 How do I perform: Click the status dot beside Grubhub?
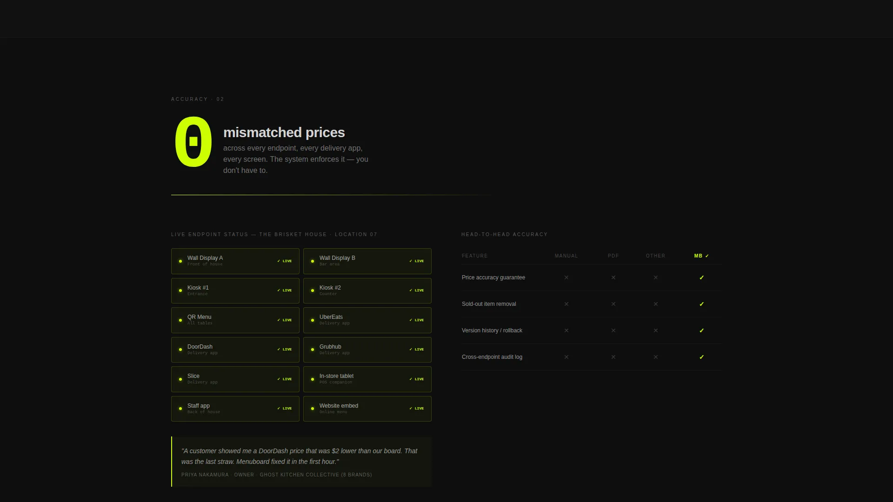coord(313,350)
